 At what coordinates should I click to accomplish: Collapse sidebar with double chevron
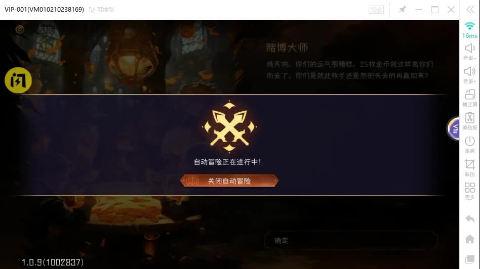click(x=470, y=10)
